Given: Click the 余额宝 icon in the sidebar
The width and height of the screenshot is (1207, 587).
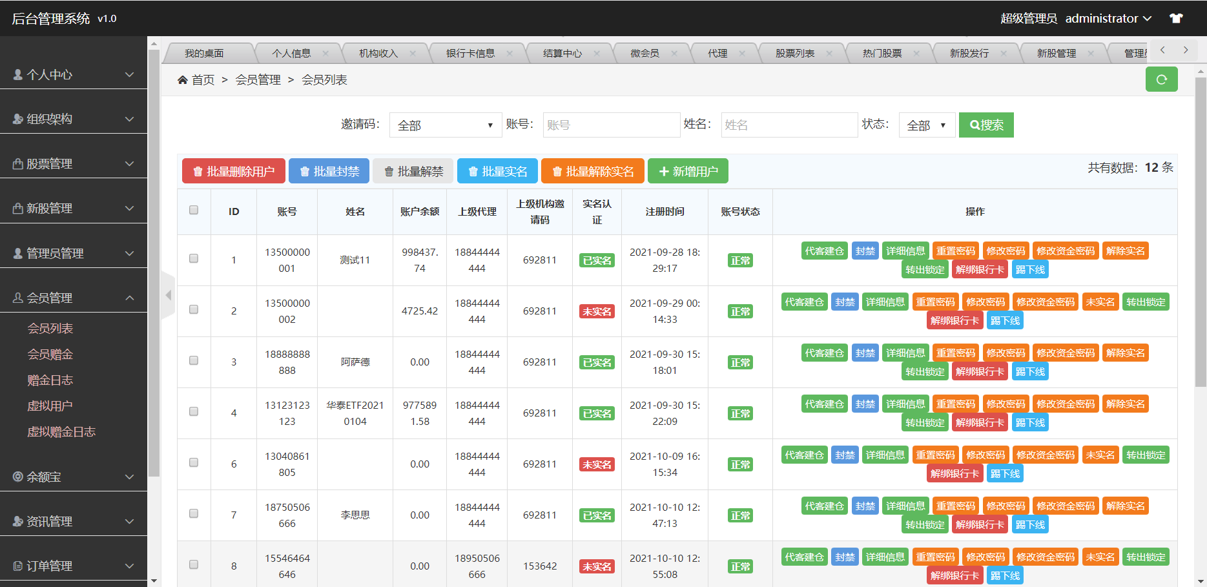Looking at the screenshot, I should [x=17, y=477].
